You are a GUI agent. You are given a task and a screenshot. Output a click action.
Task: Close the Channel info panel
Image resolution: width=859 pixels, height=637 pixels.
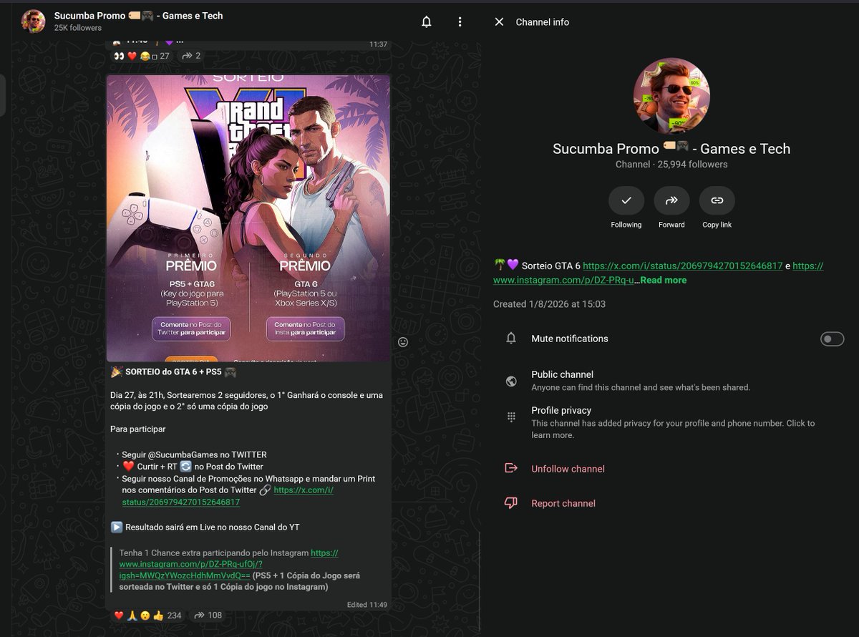pyautogui.click(x=499, y=22)
